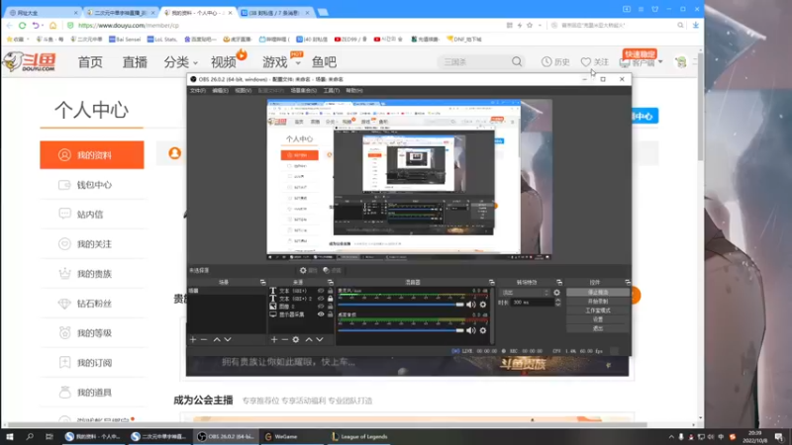Pop out the Controls dock panel
The image size is (792, 445).
point(628,283)
